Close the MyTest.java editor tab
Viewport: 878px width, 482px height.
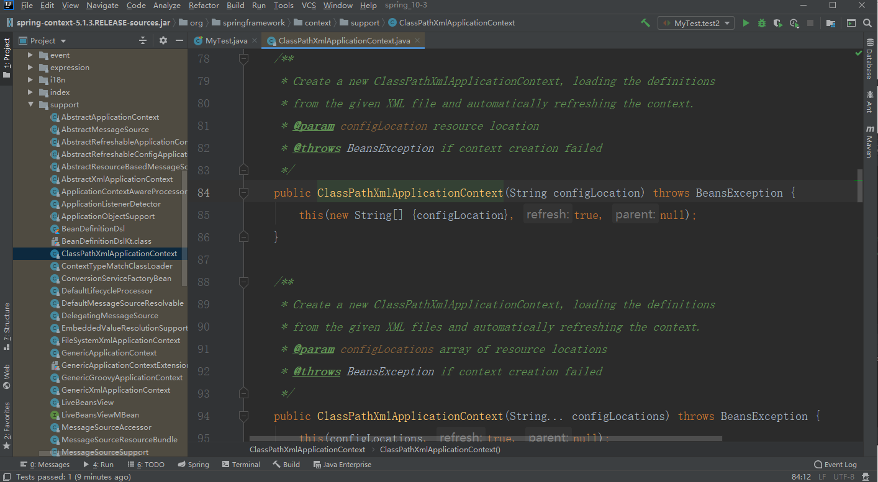tap(254, 41)
